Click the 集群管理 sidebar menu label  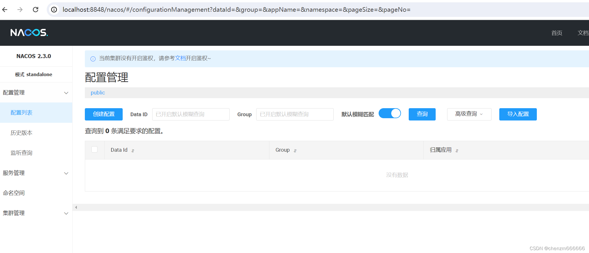[14, 213]
